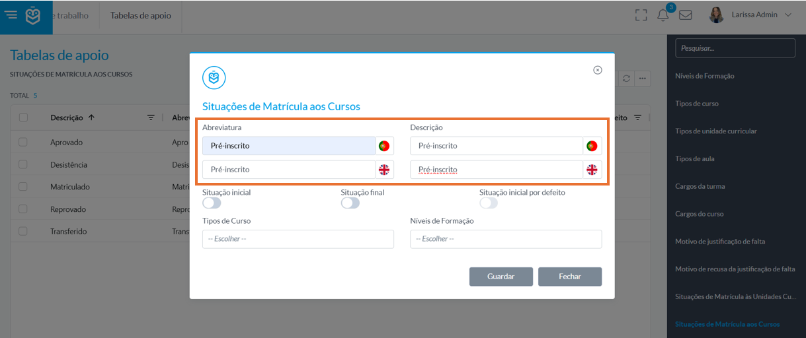806x338 pixels.
Task: Open the more options ellipsis button
Action: click(x=642, y=79)
